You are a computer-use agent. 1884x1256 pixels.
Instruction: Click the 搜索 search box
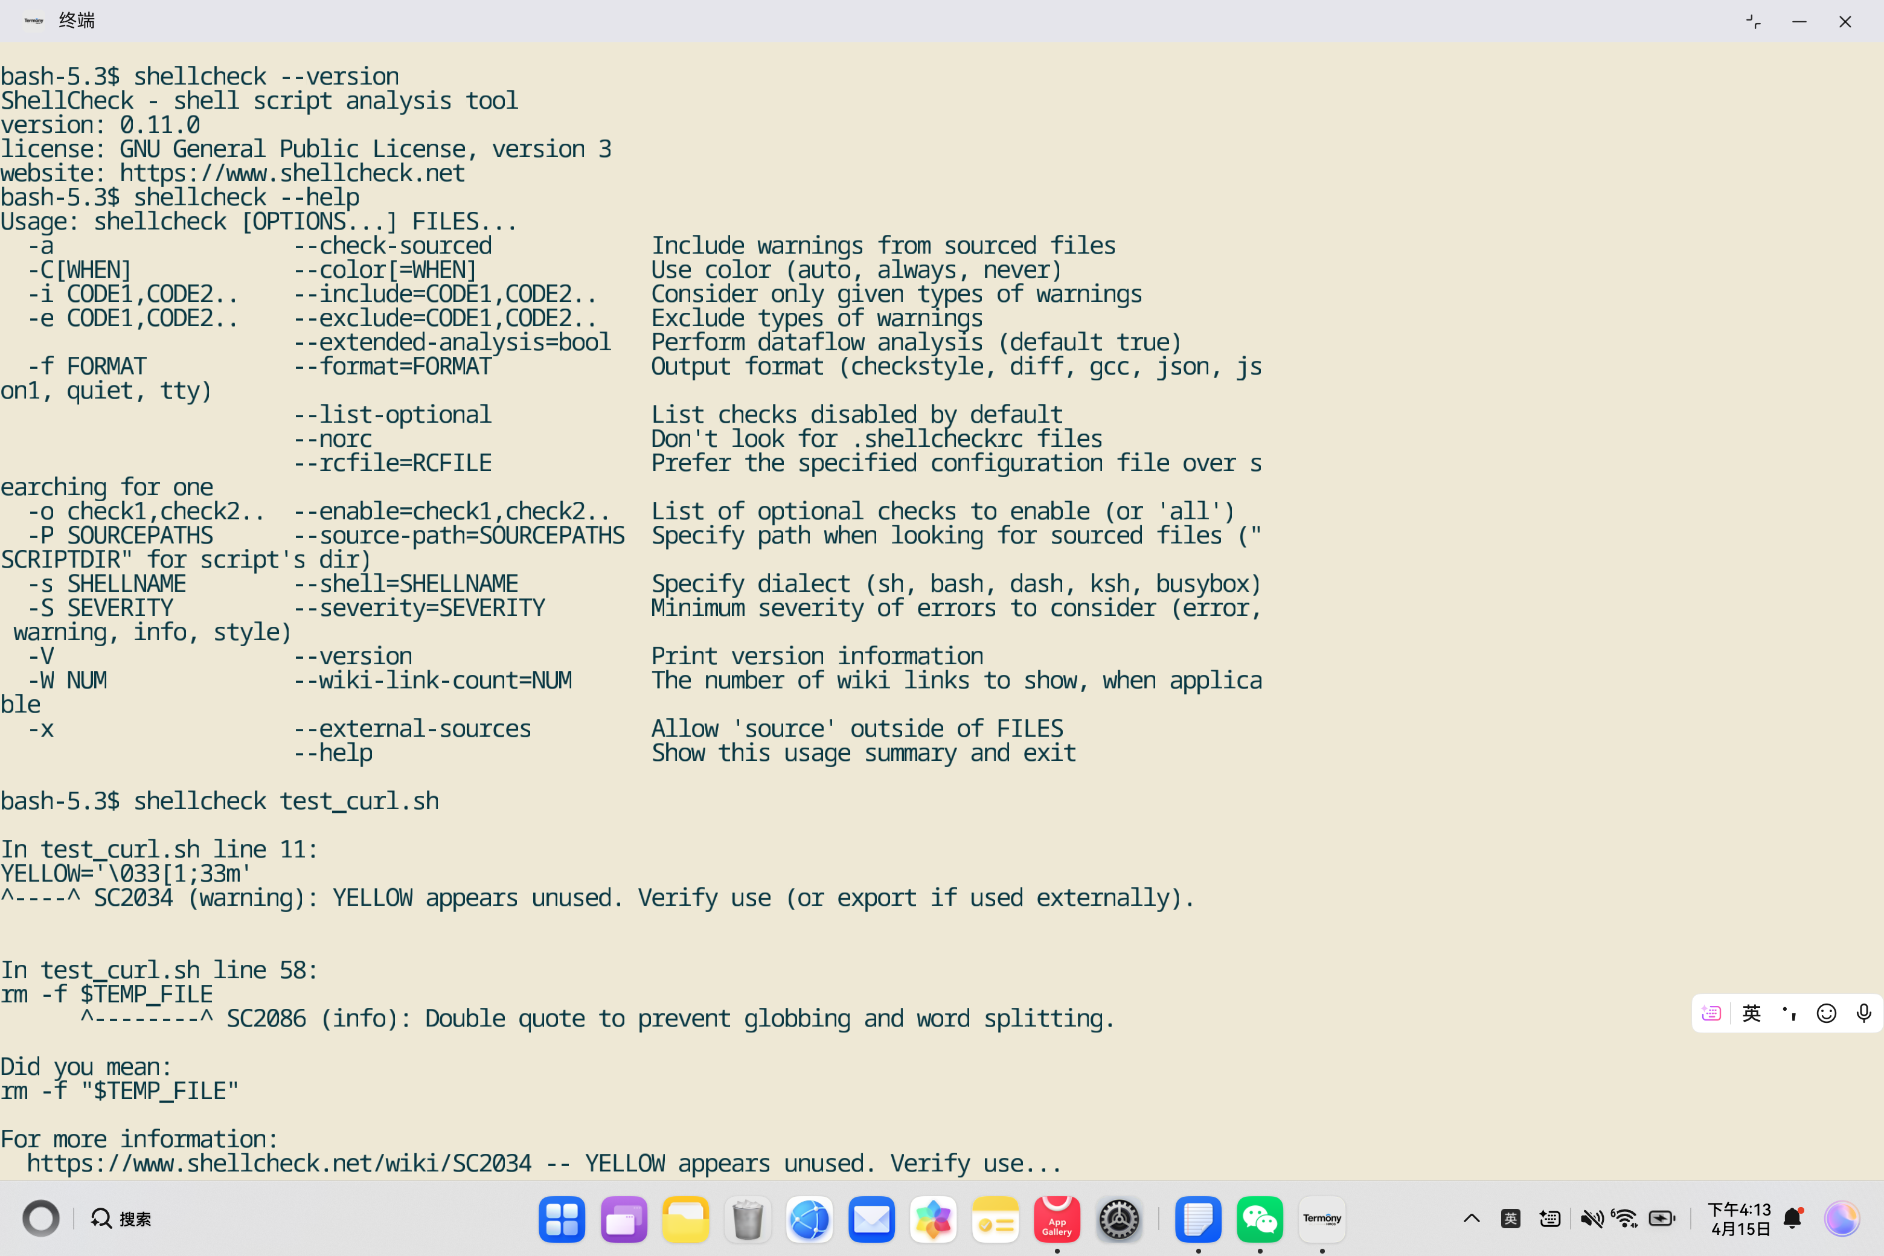pyautogui.click(x=122, y=1219)
